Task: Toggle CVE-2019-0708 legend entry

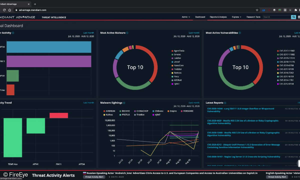Action: pos(285,65)
